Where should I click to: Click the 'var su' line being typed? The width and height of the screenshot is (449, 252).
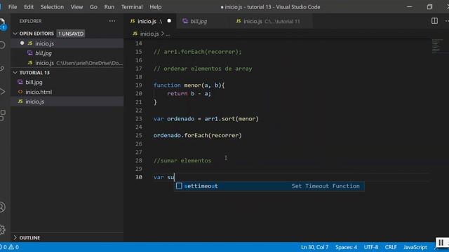(163, 177)
